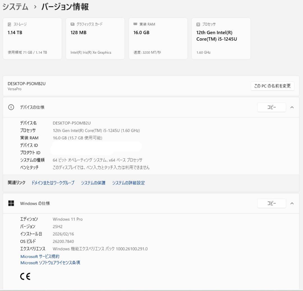This screenshot has height=291, width=303.
Task: Select the OS ビルド value 26200.7840
Action: (x=63, y=241)
